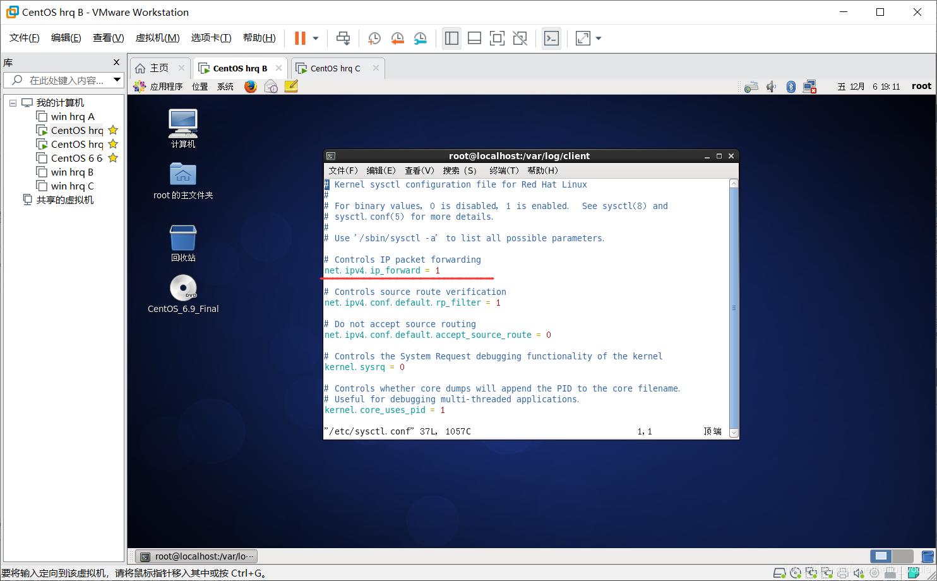Toggle the library sidebar view button
The width and height of the screenshot is (937, 581).
[x=451, y=39]
